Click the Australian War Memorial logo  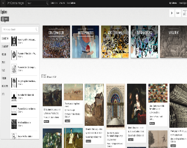pyautogui.click(x=14, y=97)
